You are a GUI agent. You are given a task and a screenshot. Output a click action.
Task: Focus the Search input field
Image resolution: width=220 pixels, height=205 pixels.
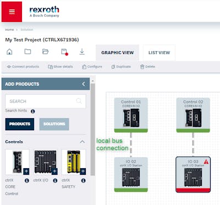(x=46, y=101)
